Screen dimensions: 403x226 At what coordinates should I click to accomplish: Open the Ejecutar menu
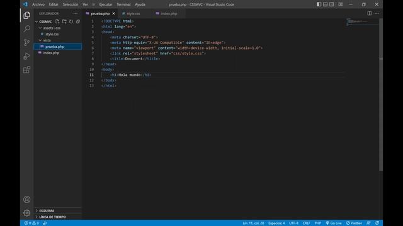point(106,4)
